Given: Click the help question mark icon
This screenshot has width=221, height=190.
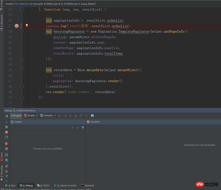Looking at the screenshot, I should pyautogui.click(x=6, y=176).
